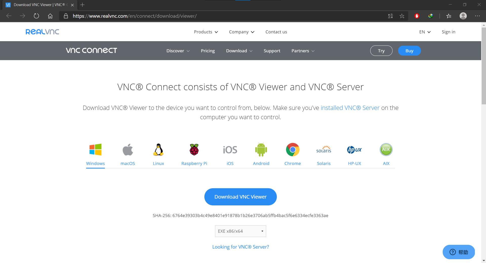The width and height of the screenshot is (486, 263).
Task: Select the AIX platform icon
Action: click(386, 150)
